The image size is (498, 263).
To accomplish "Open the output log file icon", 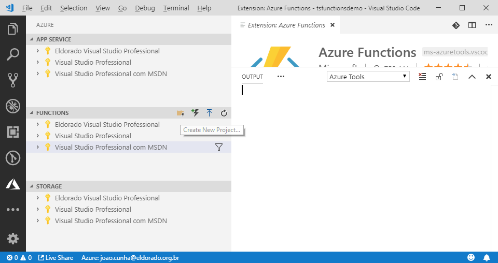I will pos(455,77).
